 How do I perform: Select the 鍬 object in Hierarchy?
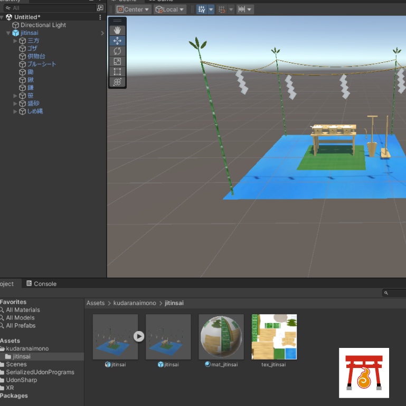(30, 80)
